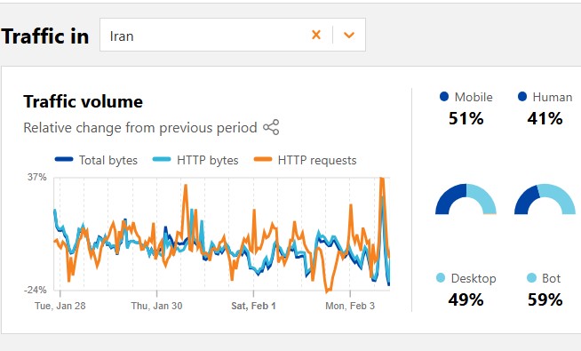Click the 49% Desktop value
The height and width of the screenshot is (351, 581).
(x=466, y=299)
